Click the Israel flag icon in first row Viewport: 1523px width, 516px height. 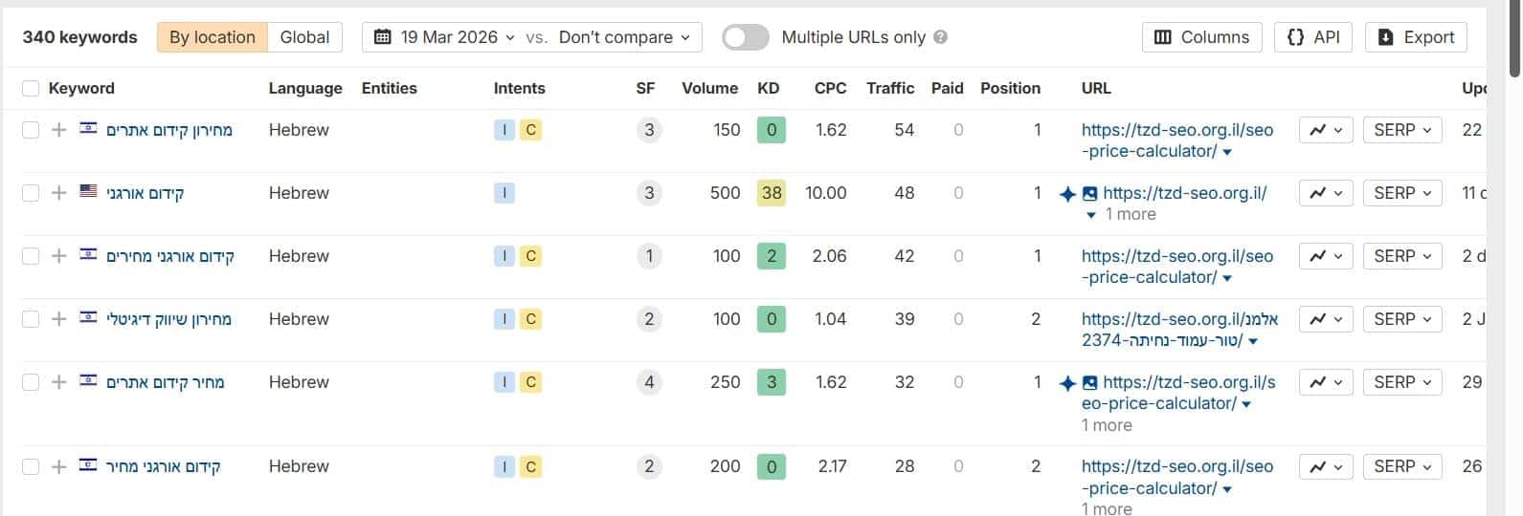(88, 129)
